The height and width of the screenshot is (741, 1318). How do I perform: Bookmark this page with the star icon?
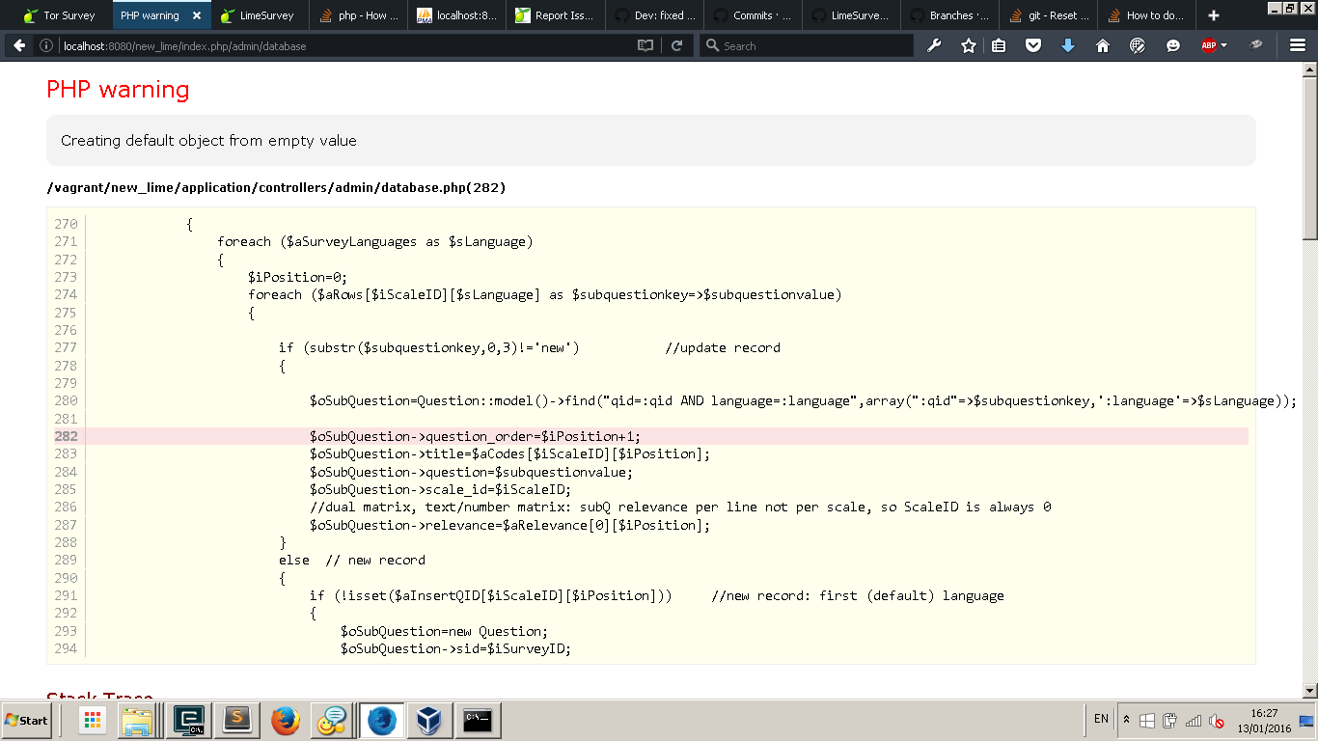click(968, 45)
